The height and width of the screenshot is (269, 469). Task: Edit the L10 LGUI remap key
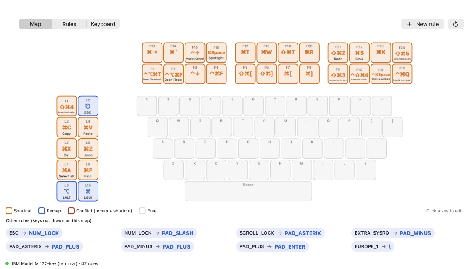[88, 192]
